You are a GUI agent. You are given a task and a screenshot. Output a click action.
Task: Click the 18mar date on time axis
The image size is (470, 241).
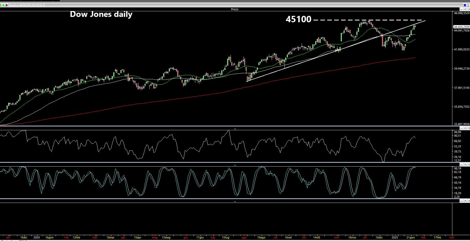coord(110,237)
